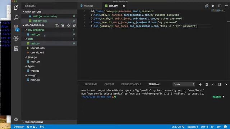230x129 pixels.
Task: Click the warnings count in status bar
Action: 35,126
